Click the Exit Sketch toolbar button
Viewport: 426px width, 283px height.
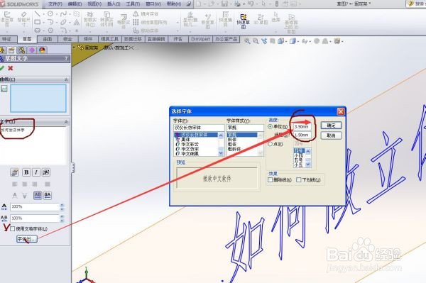(x=7, y=18)
